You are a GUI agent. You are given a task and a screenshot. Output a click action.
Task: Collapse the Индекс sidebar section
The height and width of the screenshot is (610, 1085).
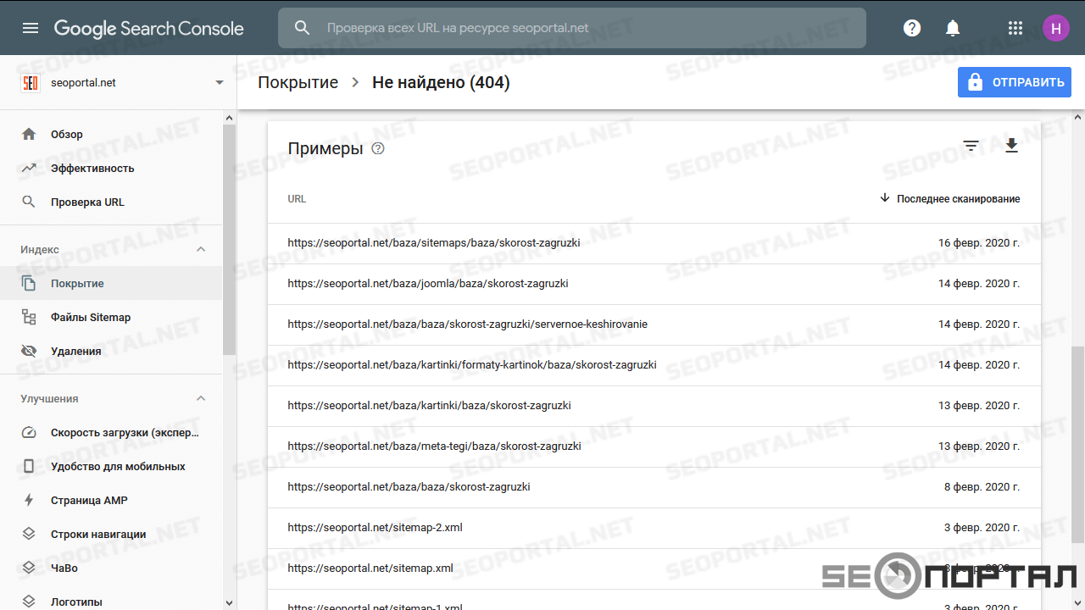[201, 249]
